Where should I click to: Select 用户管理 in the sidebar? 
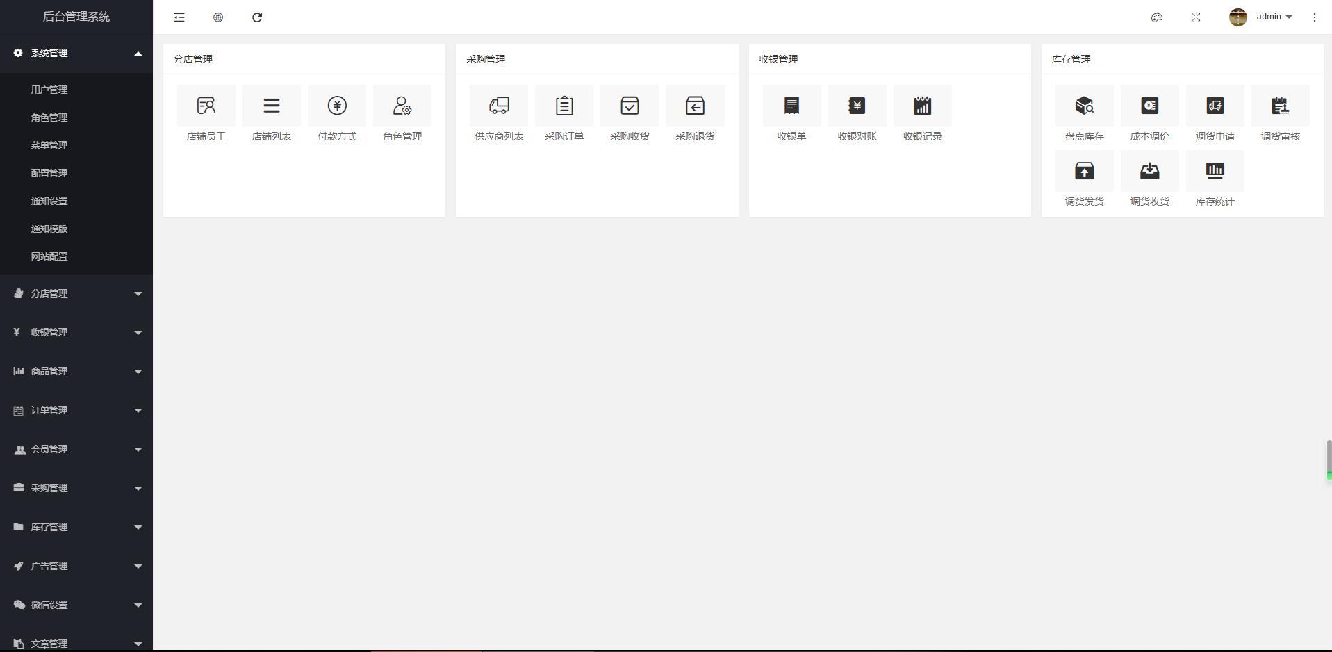(49, 90)
